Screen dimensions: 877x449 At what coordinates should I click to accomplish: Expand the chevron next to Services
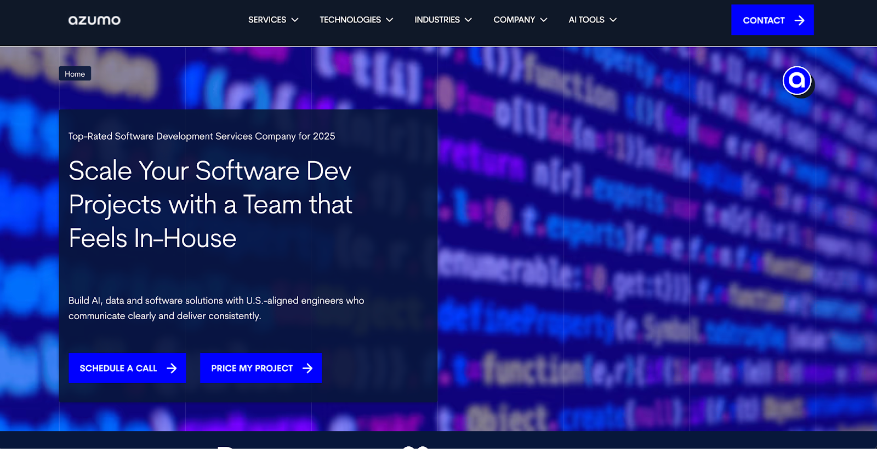click(x=295, y=20)
